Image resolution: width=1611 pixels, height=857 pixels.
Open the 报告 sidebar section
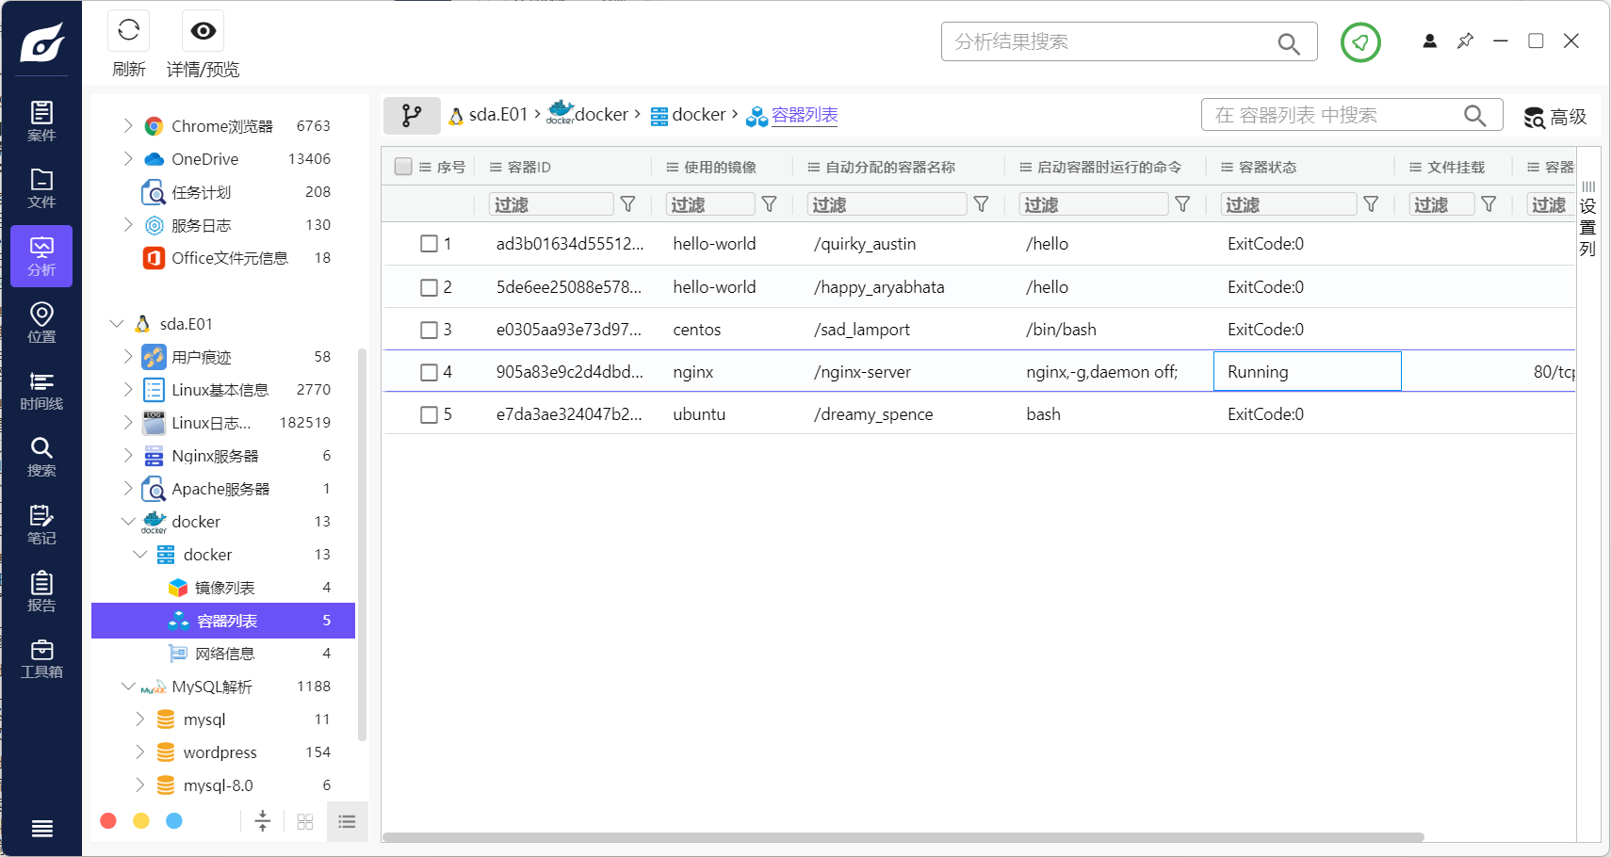(41, 591)
